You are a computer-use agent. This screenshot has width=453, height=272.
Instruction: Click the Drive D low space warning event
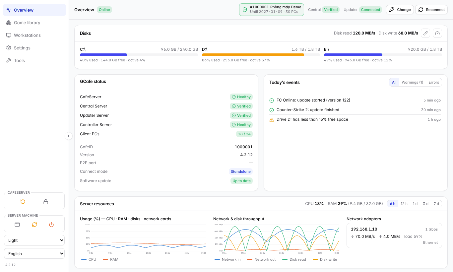tap(355, 119)
